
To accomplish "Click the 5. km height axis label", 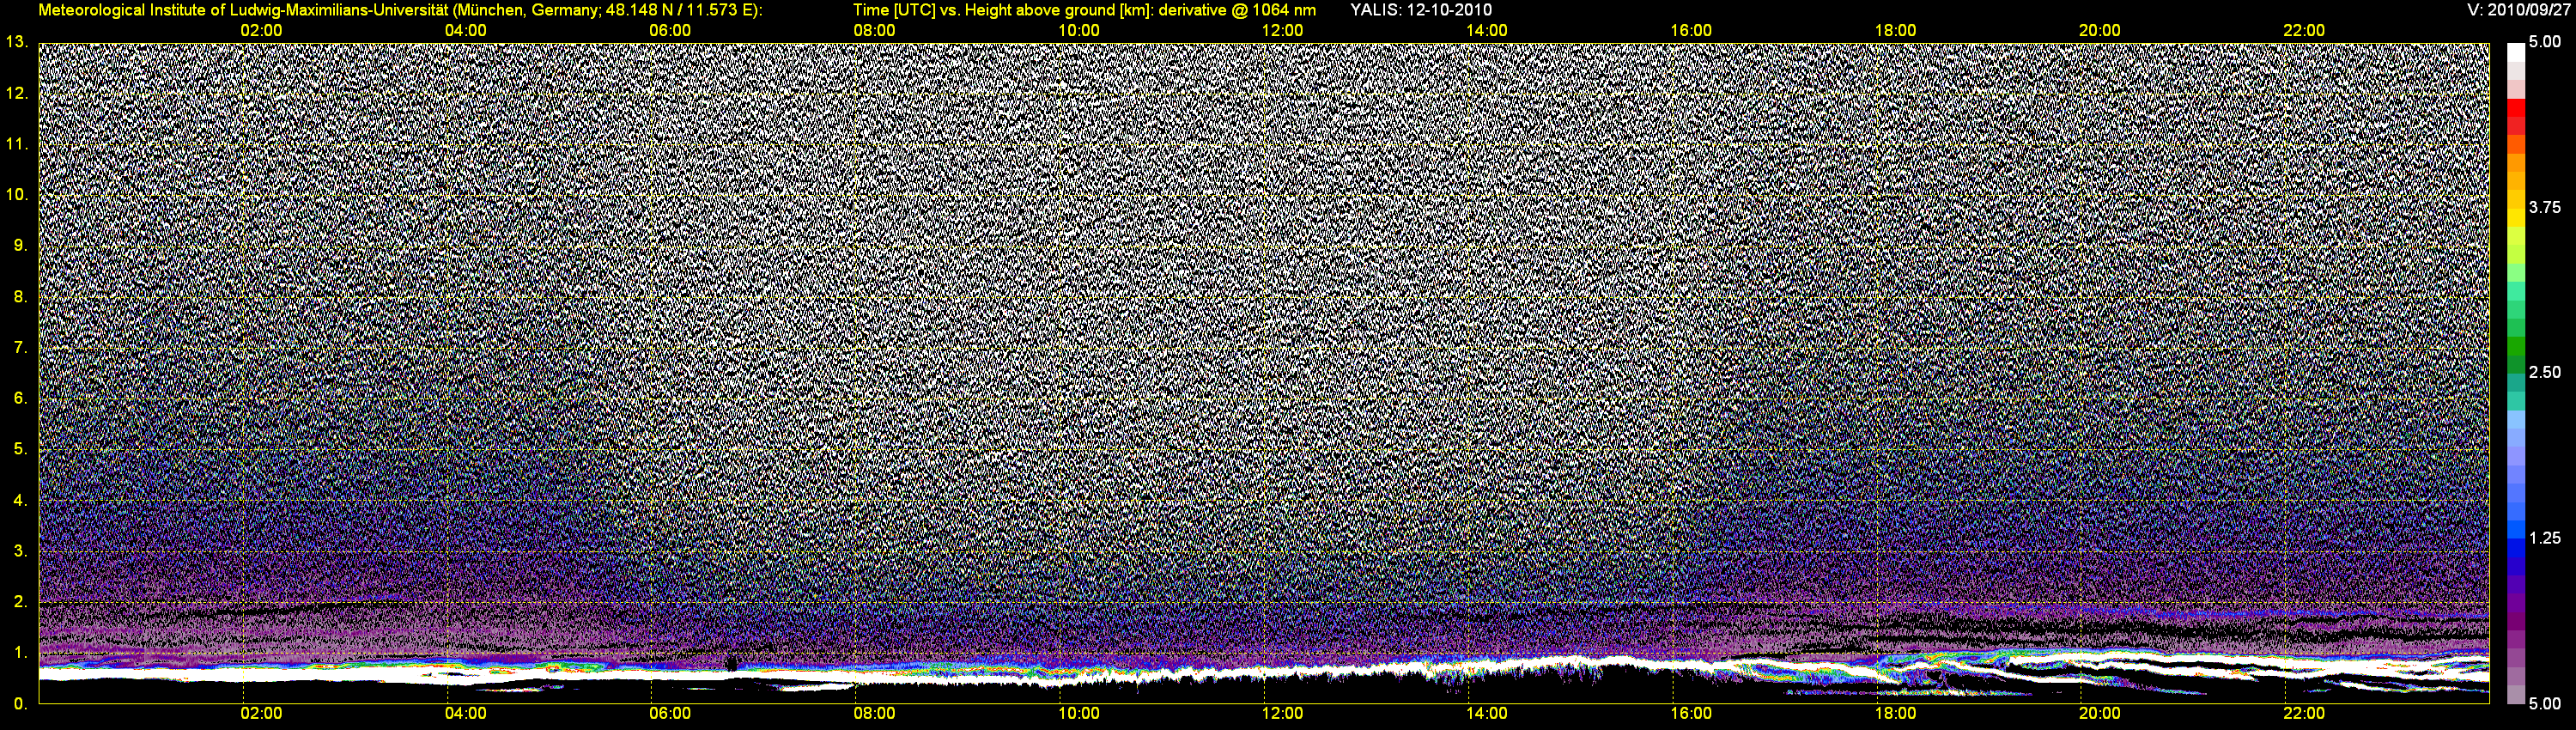I will [x=21, y=449].
